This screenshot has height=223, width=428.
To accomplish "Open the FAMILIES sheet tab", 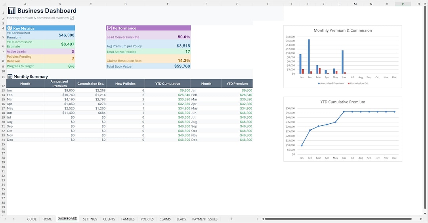I will pyautogui.click(x=128, y=219).
